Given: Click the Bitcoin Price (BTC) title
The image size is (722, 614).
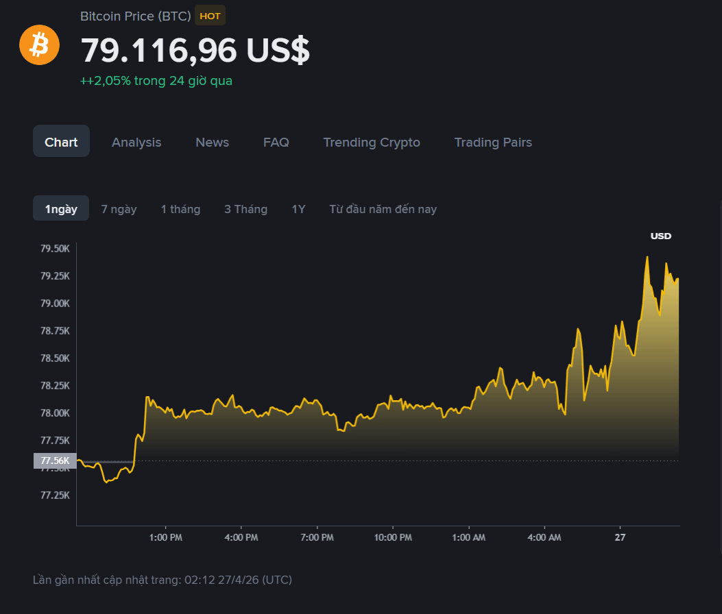Looking at the screenshot, I should point(135,16).
